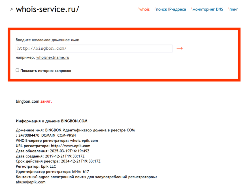Screen dimensions: 243x185
Task: Click the Регистратор Epik LLC line
Action: pyautogui.click(x=36, y=167)
